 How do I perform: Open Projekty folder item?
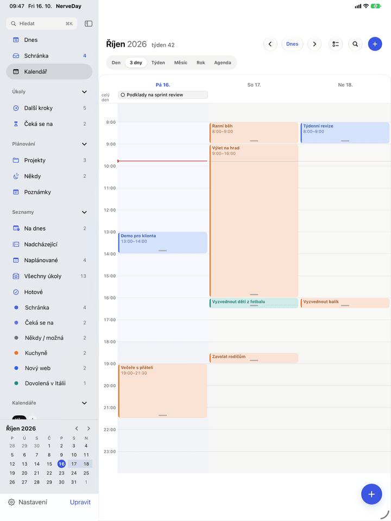49,160
